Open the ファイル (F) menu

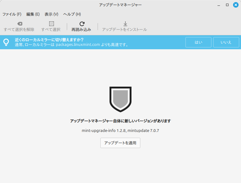[12, 14]
